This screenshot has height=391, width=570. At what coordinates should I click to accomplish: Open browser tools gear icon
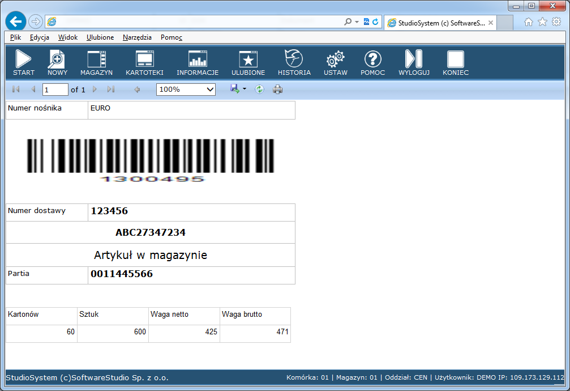point(556,22)
